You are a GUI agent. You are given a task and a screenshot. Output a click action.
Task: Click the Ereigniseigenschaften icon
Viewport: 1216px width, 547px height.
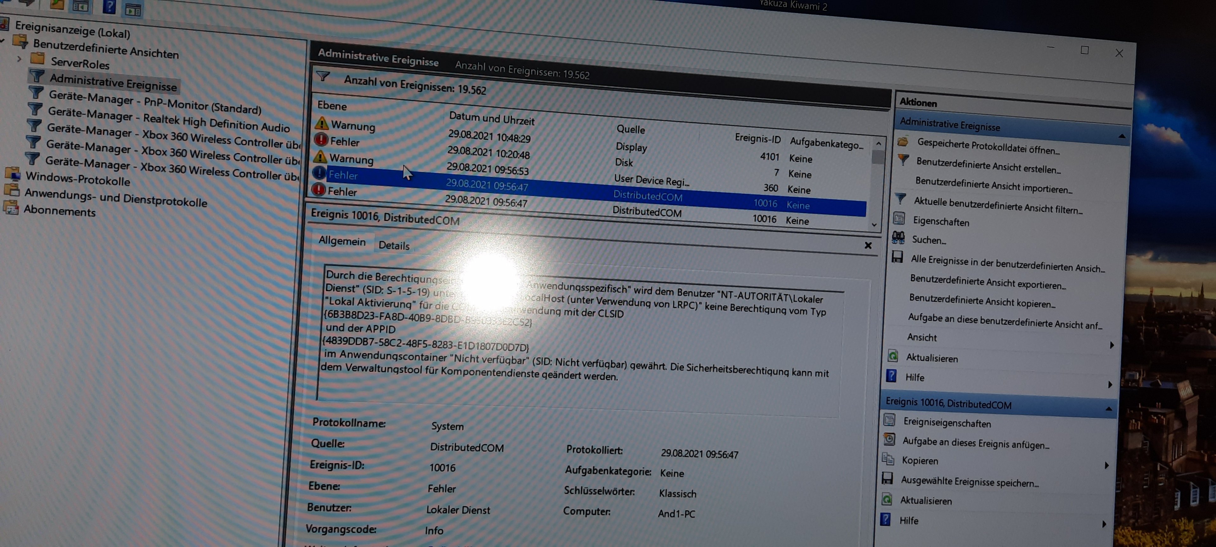[890, 419]
